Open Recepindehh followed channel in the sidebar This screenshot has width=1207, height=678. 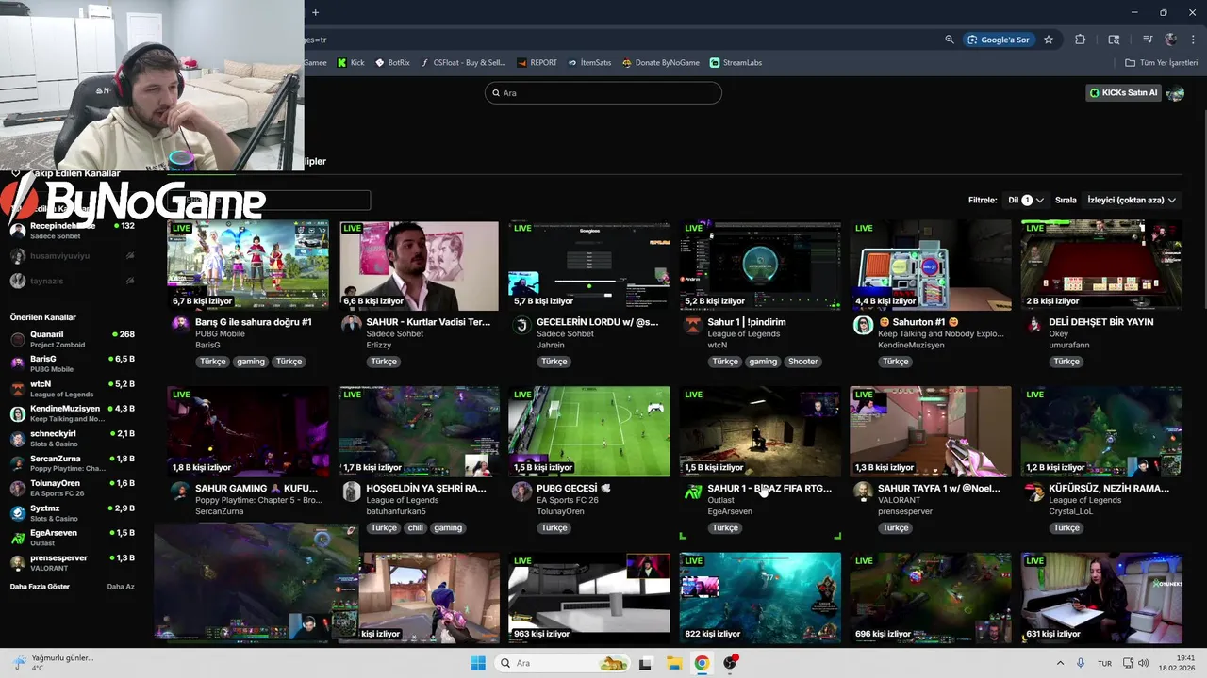[x=72, y=231]
